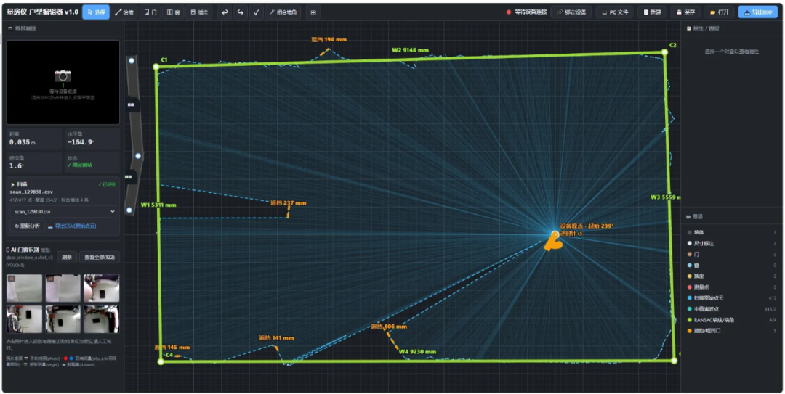The image size is (785, 394).
Task: Open first thumbnail in bottom row
Action: click(x=24, y=319)
